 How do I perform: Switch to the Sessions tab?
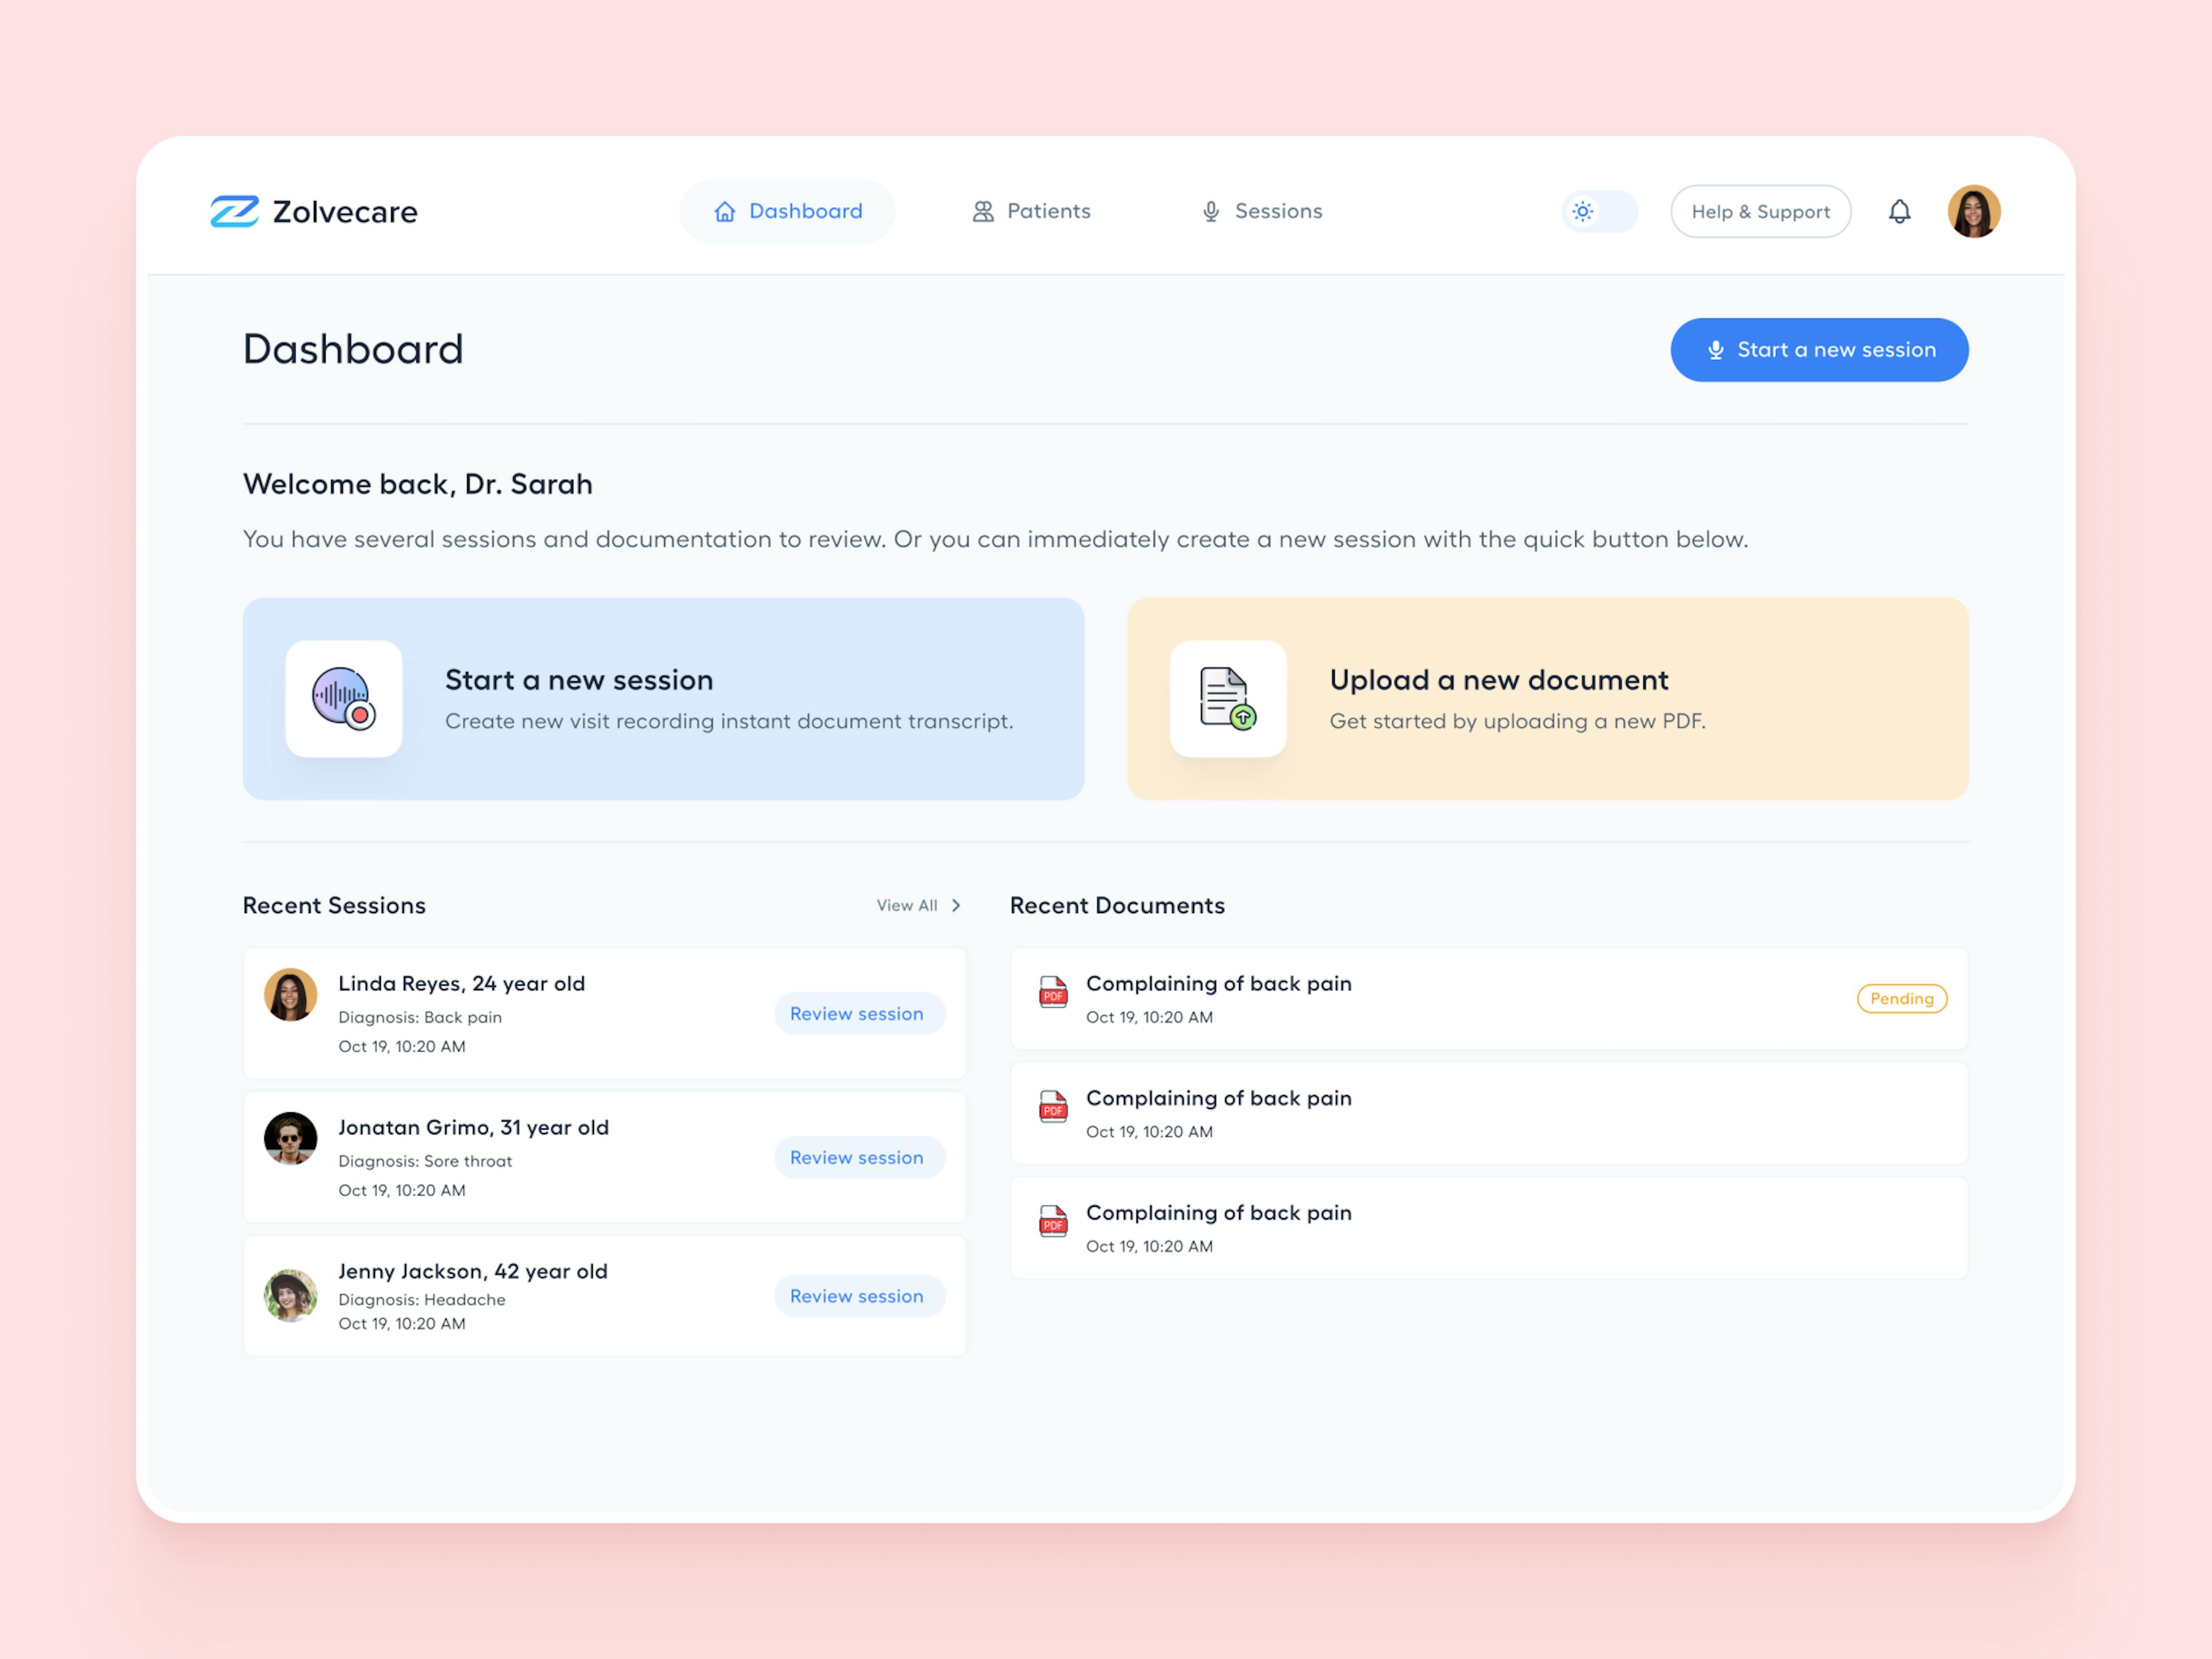(1262, 211)
